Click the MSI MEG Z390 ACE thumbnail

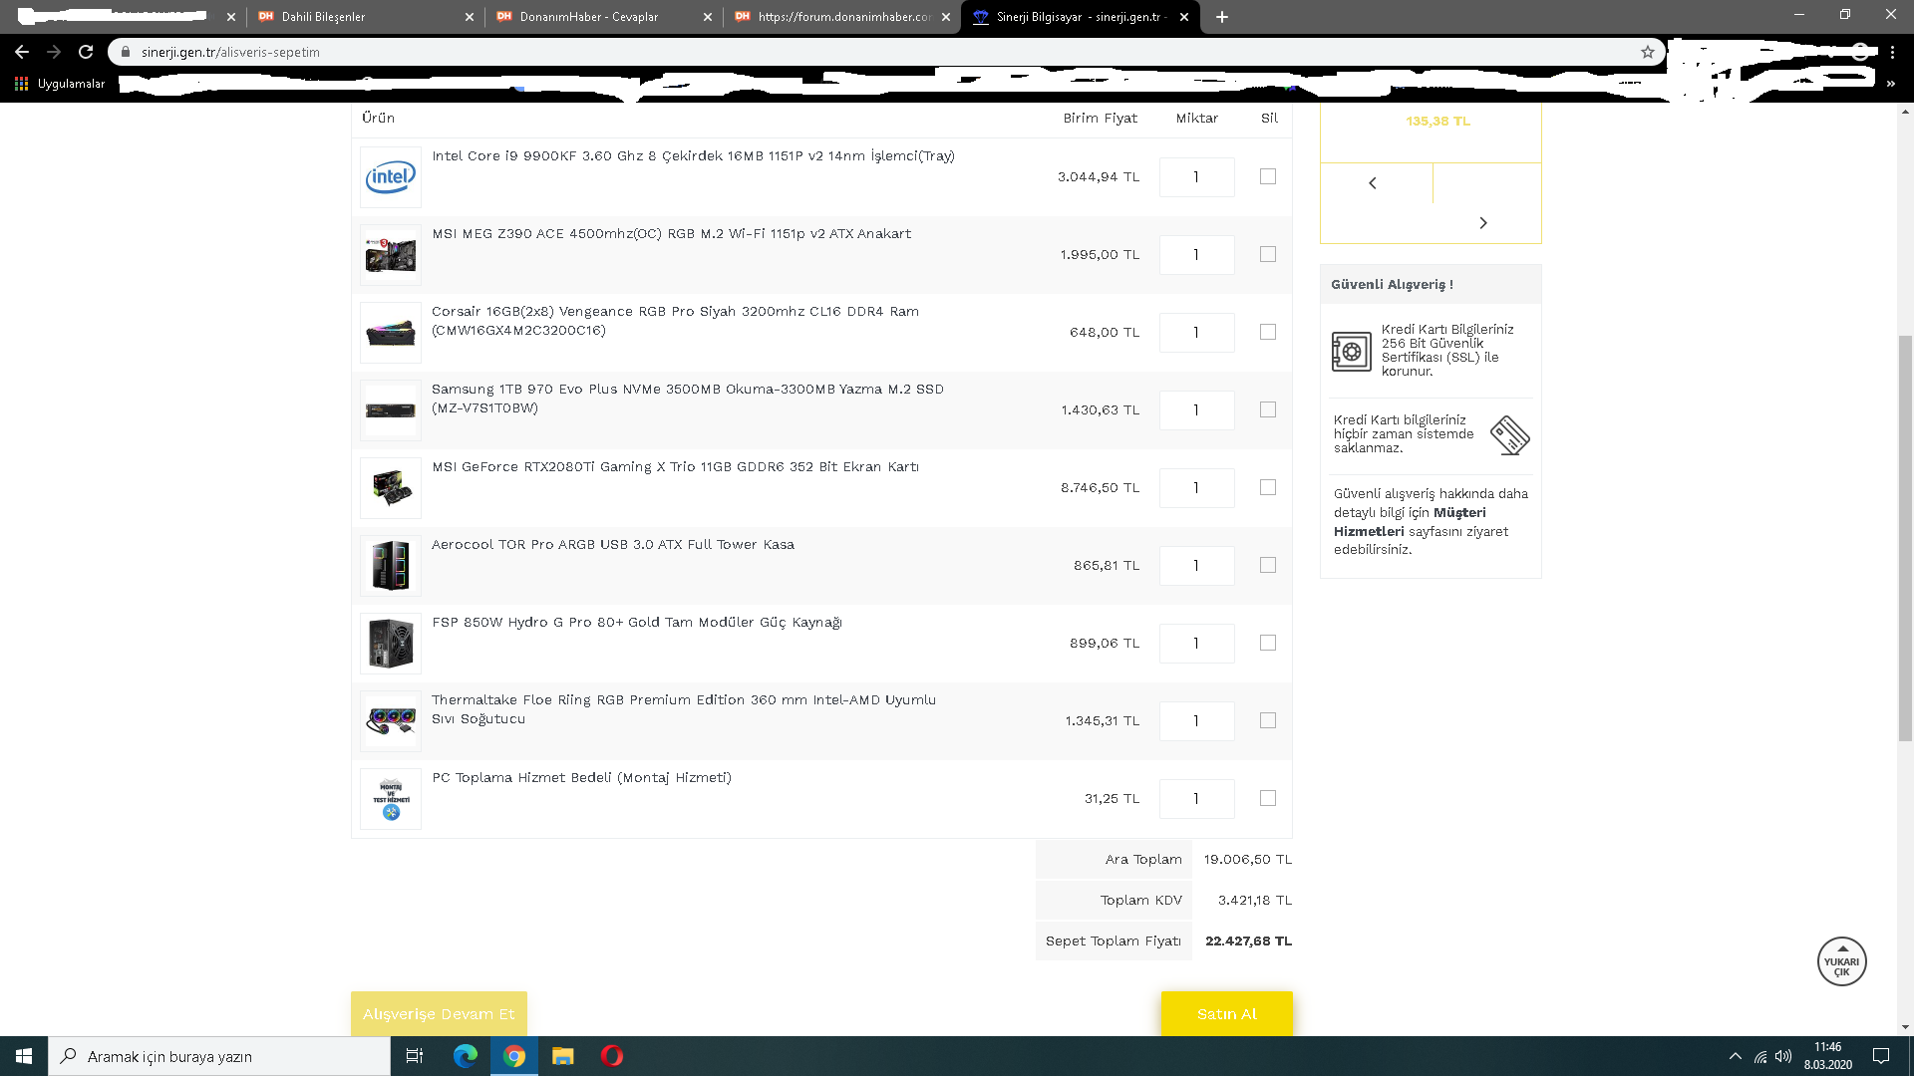click(x=391, y=255)
